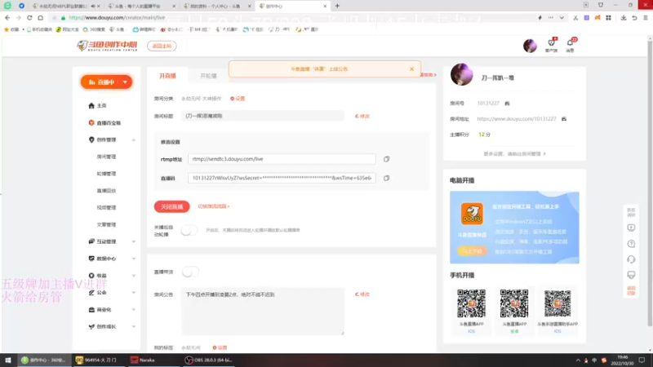The height and width of the screenshot is (367, 653).
Task: Open browser address bar dropdown chevron
Action: tap(562, 18)
